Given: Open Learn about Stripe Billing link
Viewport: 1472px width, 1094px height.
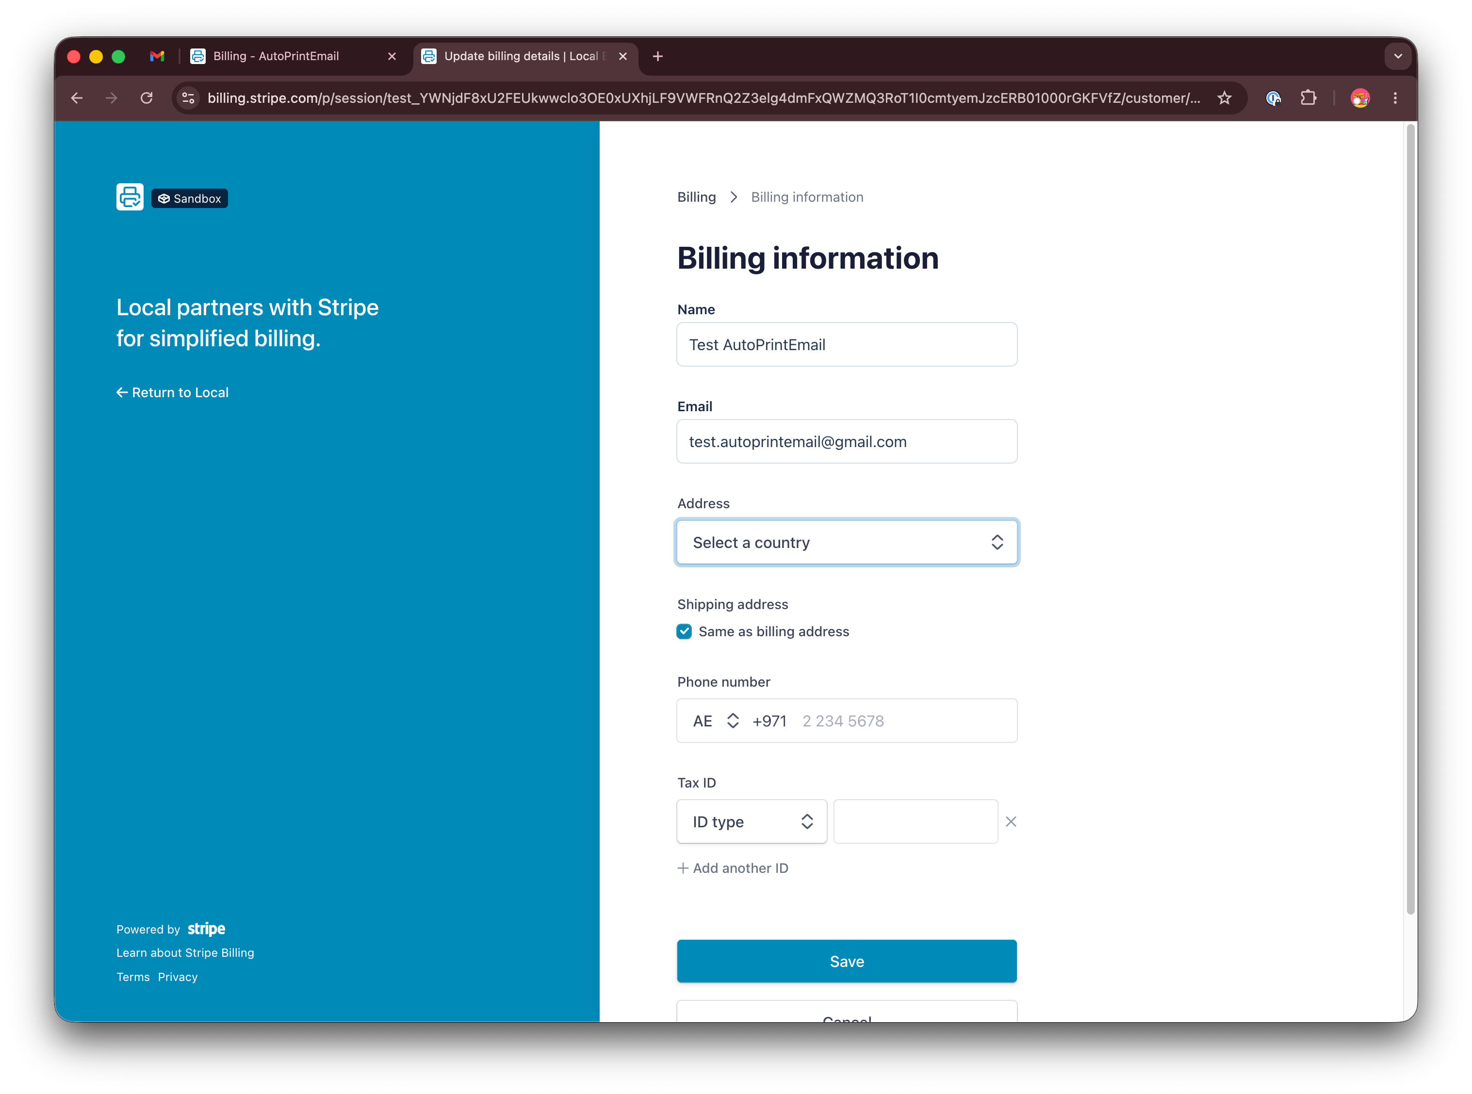Looking at the screenshot, I should pyautogui.click(x=185, y=953).
